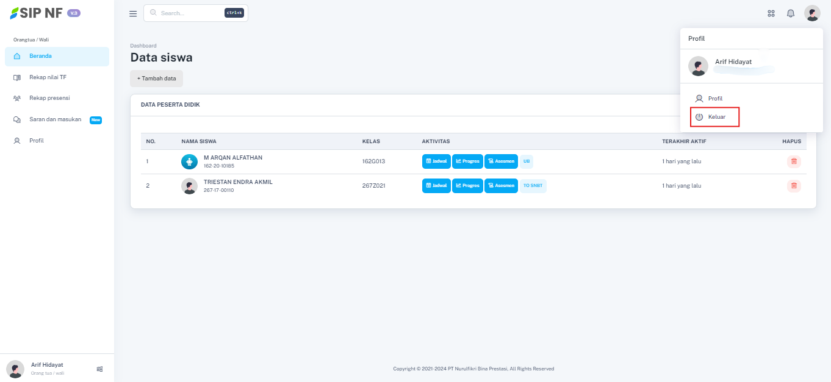Choose Profil in the dropdown menu
The width and height of the screenshot is (831, 382).
[x=714, y=99]
